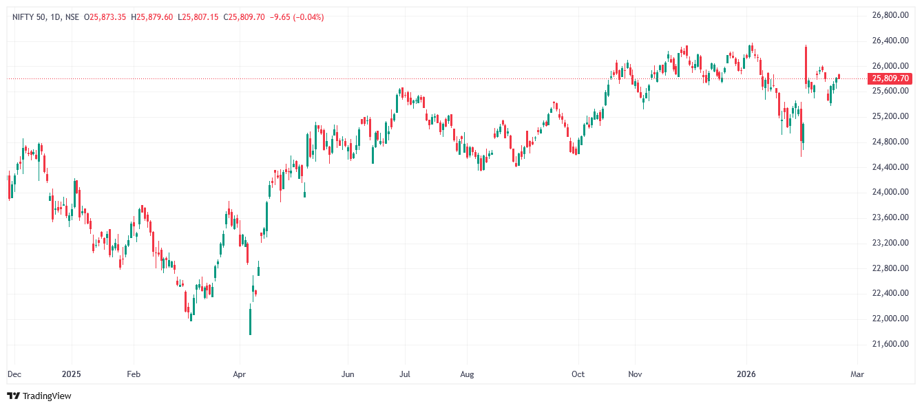This screenshot has width=922, height=408.
Task: Click the high value H25,879.60
Action: (151, 17)
